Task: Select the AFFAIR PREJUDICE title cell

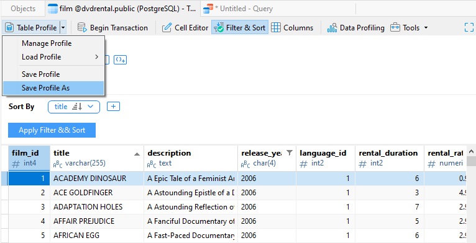Action: pos(97,221)
